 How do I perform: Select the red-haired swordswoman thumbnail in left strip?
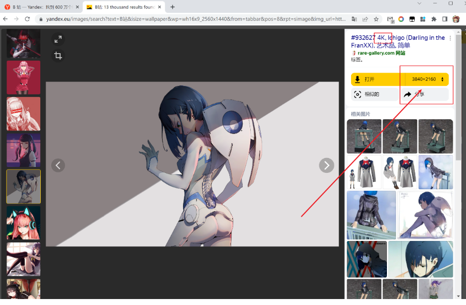[23, 43]
